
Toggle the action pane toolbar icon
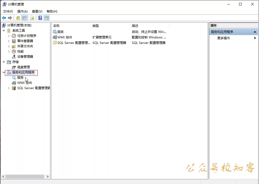(46, 18)
